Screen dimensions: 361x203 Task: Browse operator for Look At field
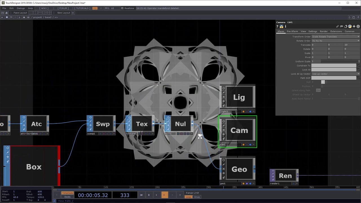(358, 70)
